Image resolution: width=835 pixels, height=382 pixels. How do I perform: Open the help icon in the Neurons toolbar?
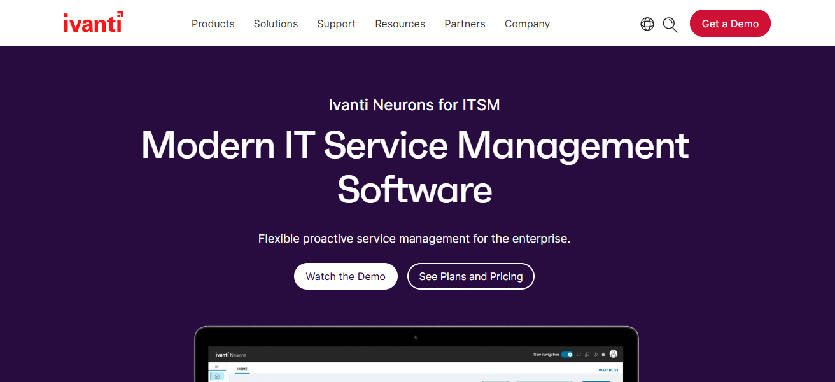[x=595, y=355]
